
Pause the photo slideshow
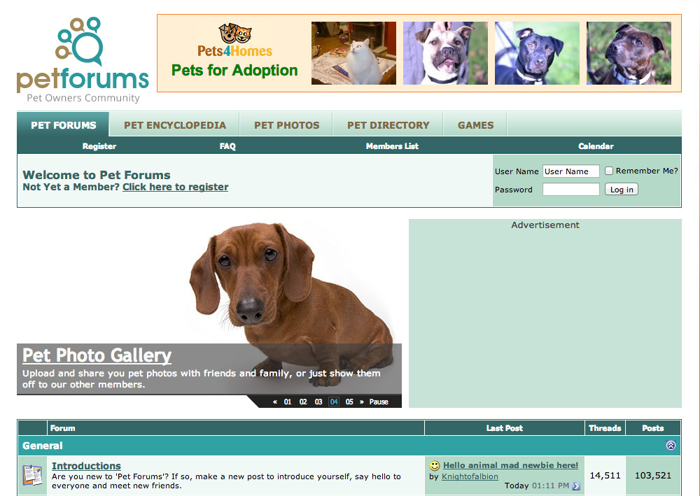click(379, 402)
